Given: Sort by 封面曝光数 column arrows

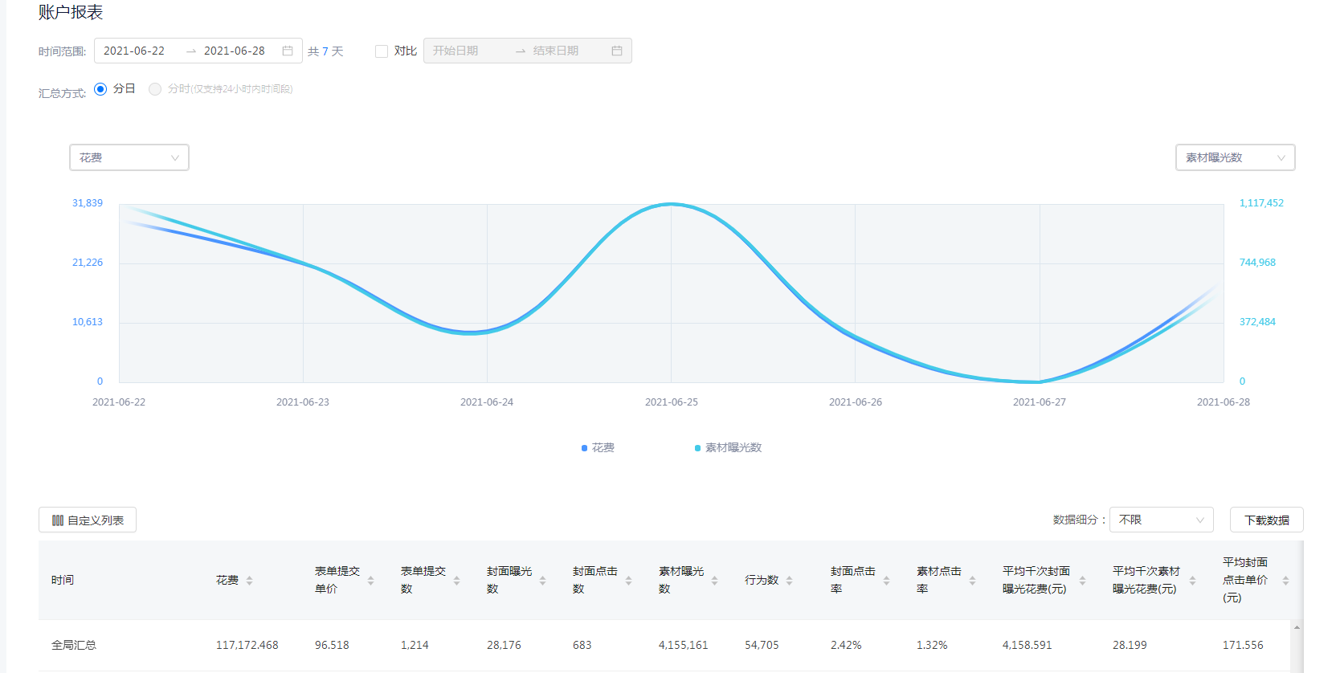Looking at the screenshot, I should point(542,581).
